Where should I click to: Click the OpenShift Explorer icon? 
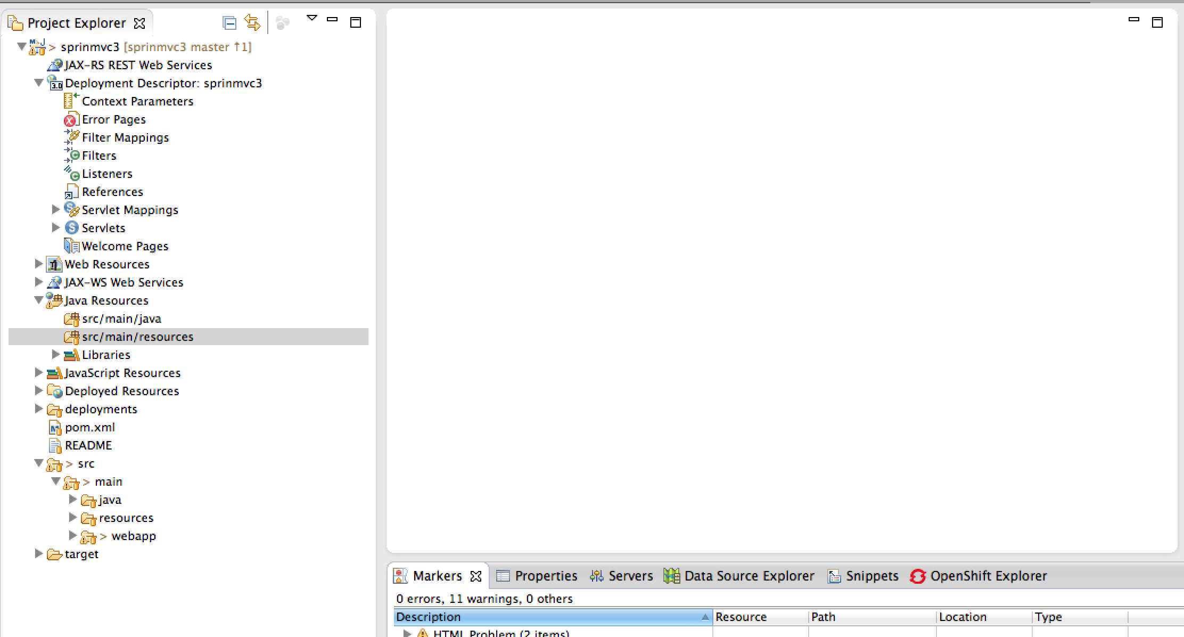pyautogui.click(x=918, y=576)
